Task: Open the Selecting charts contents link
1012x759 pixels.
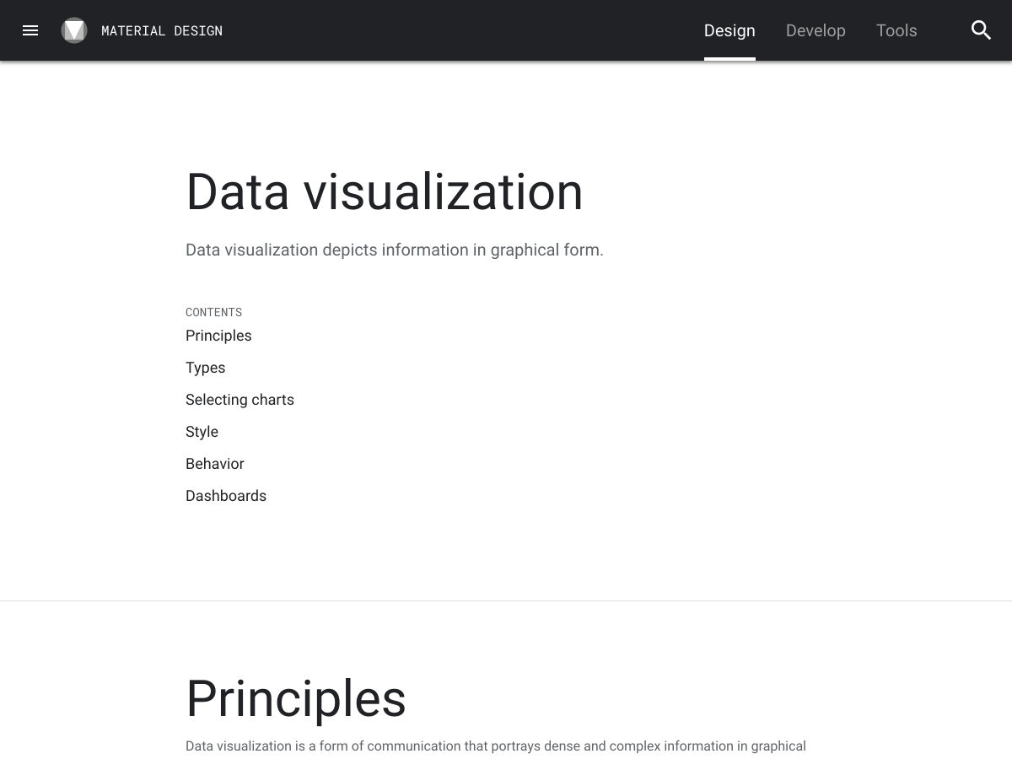Action: 240,400
